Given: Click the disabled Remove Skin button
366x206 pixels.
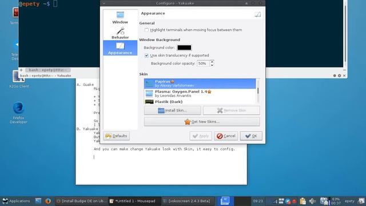Looking at the screenshot, I should (231, 110).
